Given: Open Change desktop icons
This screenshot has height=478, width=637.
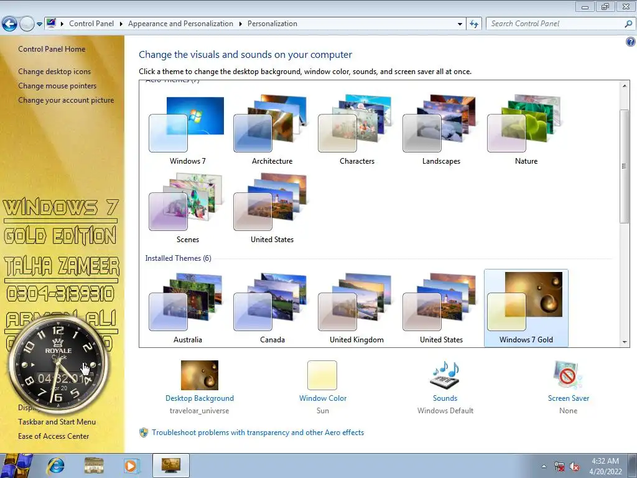Looking at the screenshot, I should 55,72.
